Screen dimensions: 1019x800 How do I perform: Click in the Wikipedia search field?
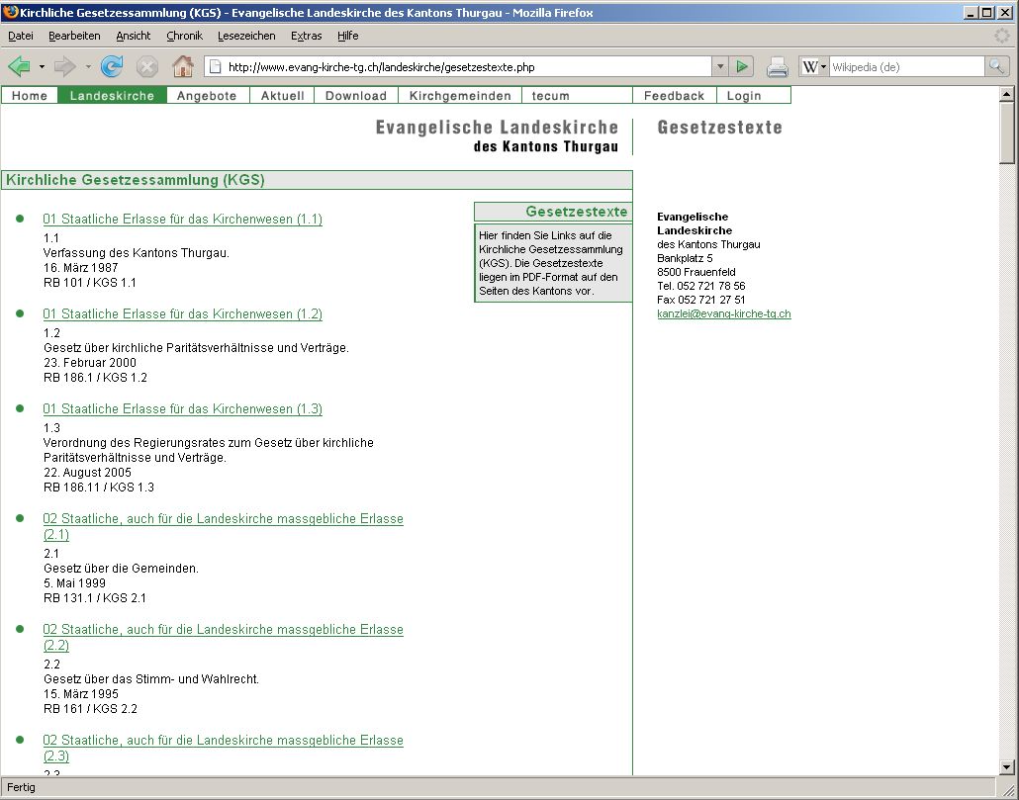point(905,66)
